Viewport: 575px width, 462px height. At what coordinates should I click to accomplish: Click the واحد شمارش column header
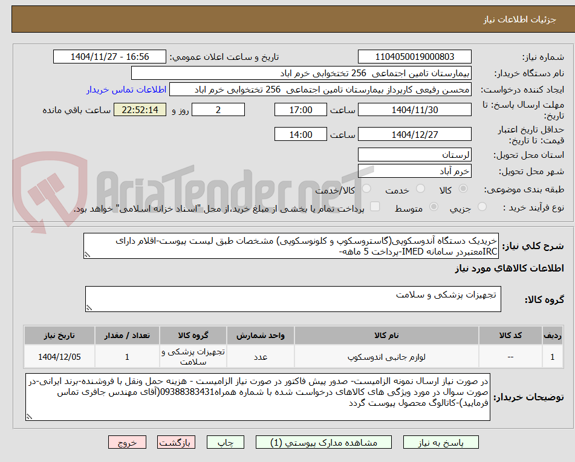(x=261, y=336)
